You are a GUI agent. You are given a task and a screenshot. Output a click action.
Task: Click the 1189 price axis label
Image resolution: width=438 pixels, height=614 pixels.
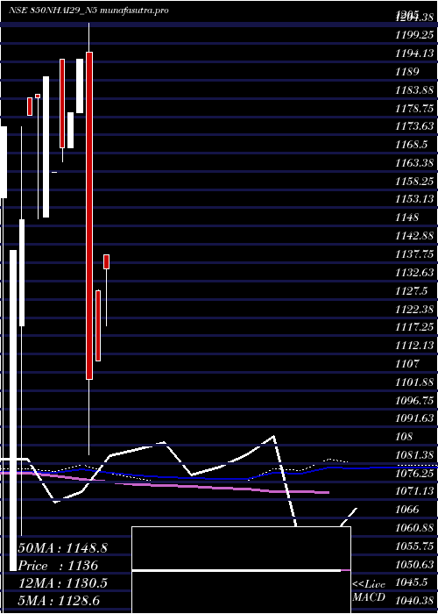click(407, 71)
